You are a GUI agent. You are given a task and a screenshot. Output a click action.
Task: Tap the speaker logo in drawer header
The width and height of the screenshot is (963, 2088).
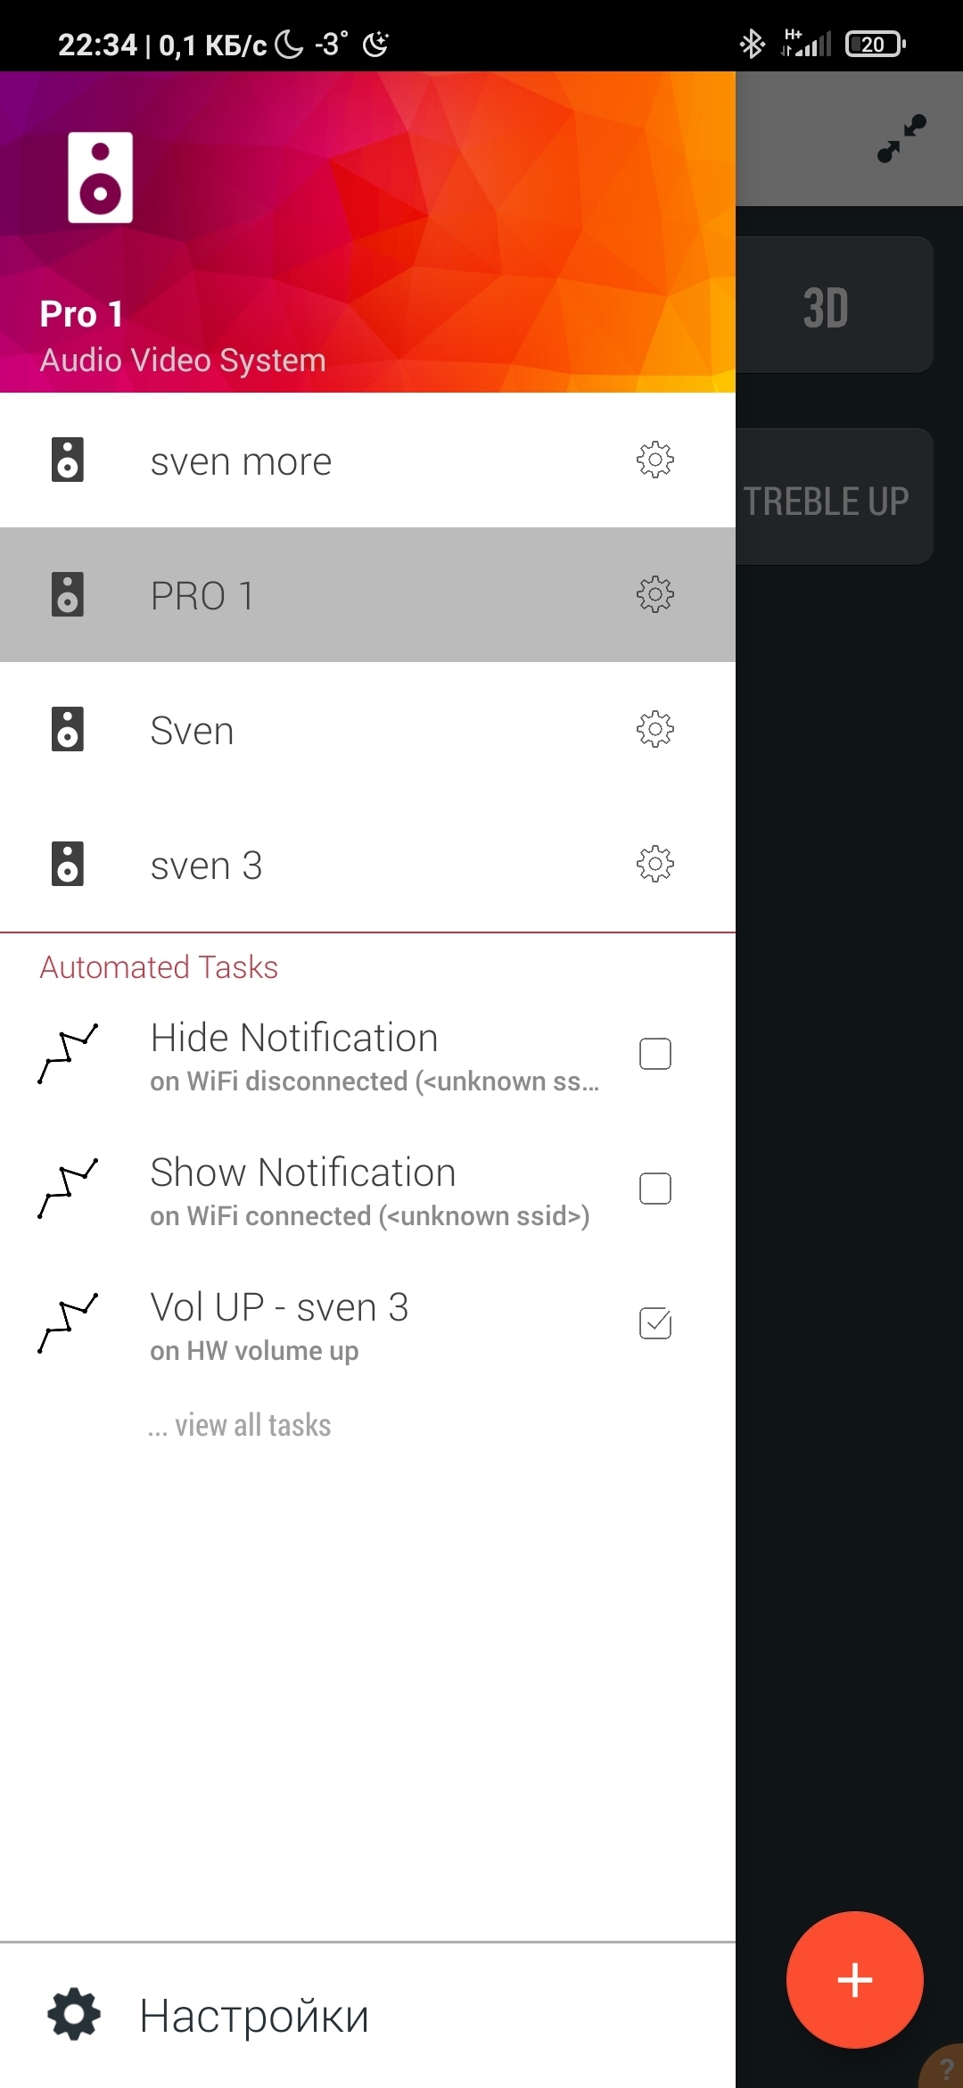(x=101, y=178)
